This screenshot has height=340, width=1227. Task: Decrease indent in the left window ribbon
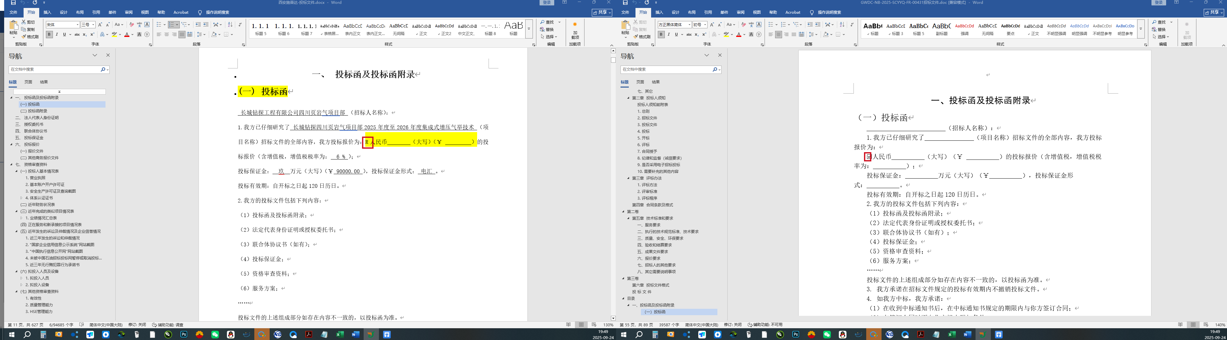198,25
